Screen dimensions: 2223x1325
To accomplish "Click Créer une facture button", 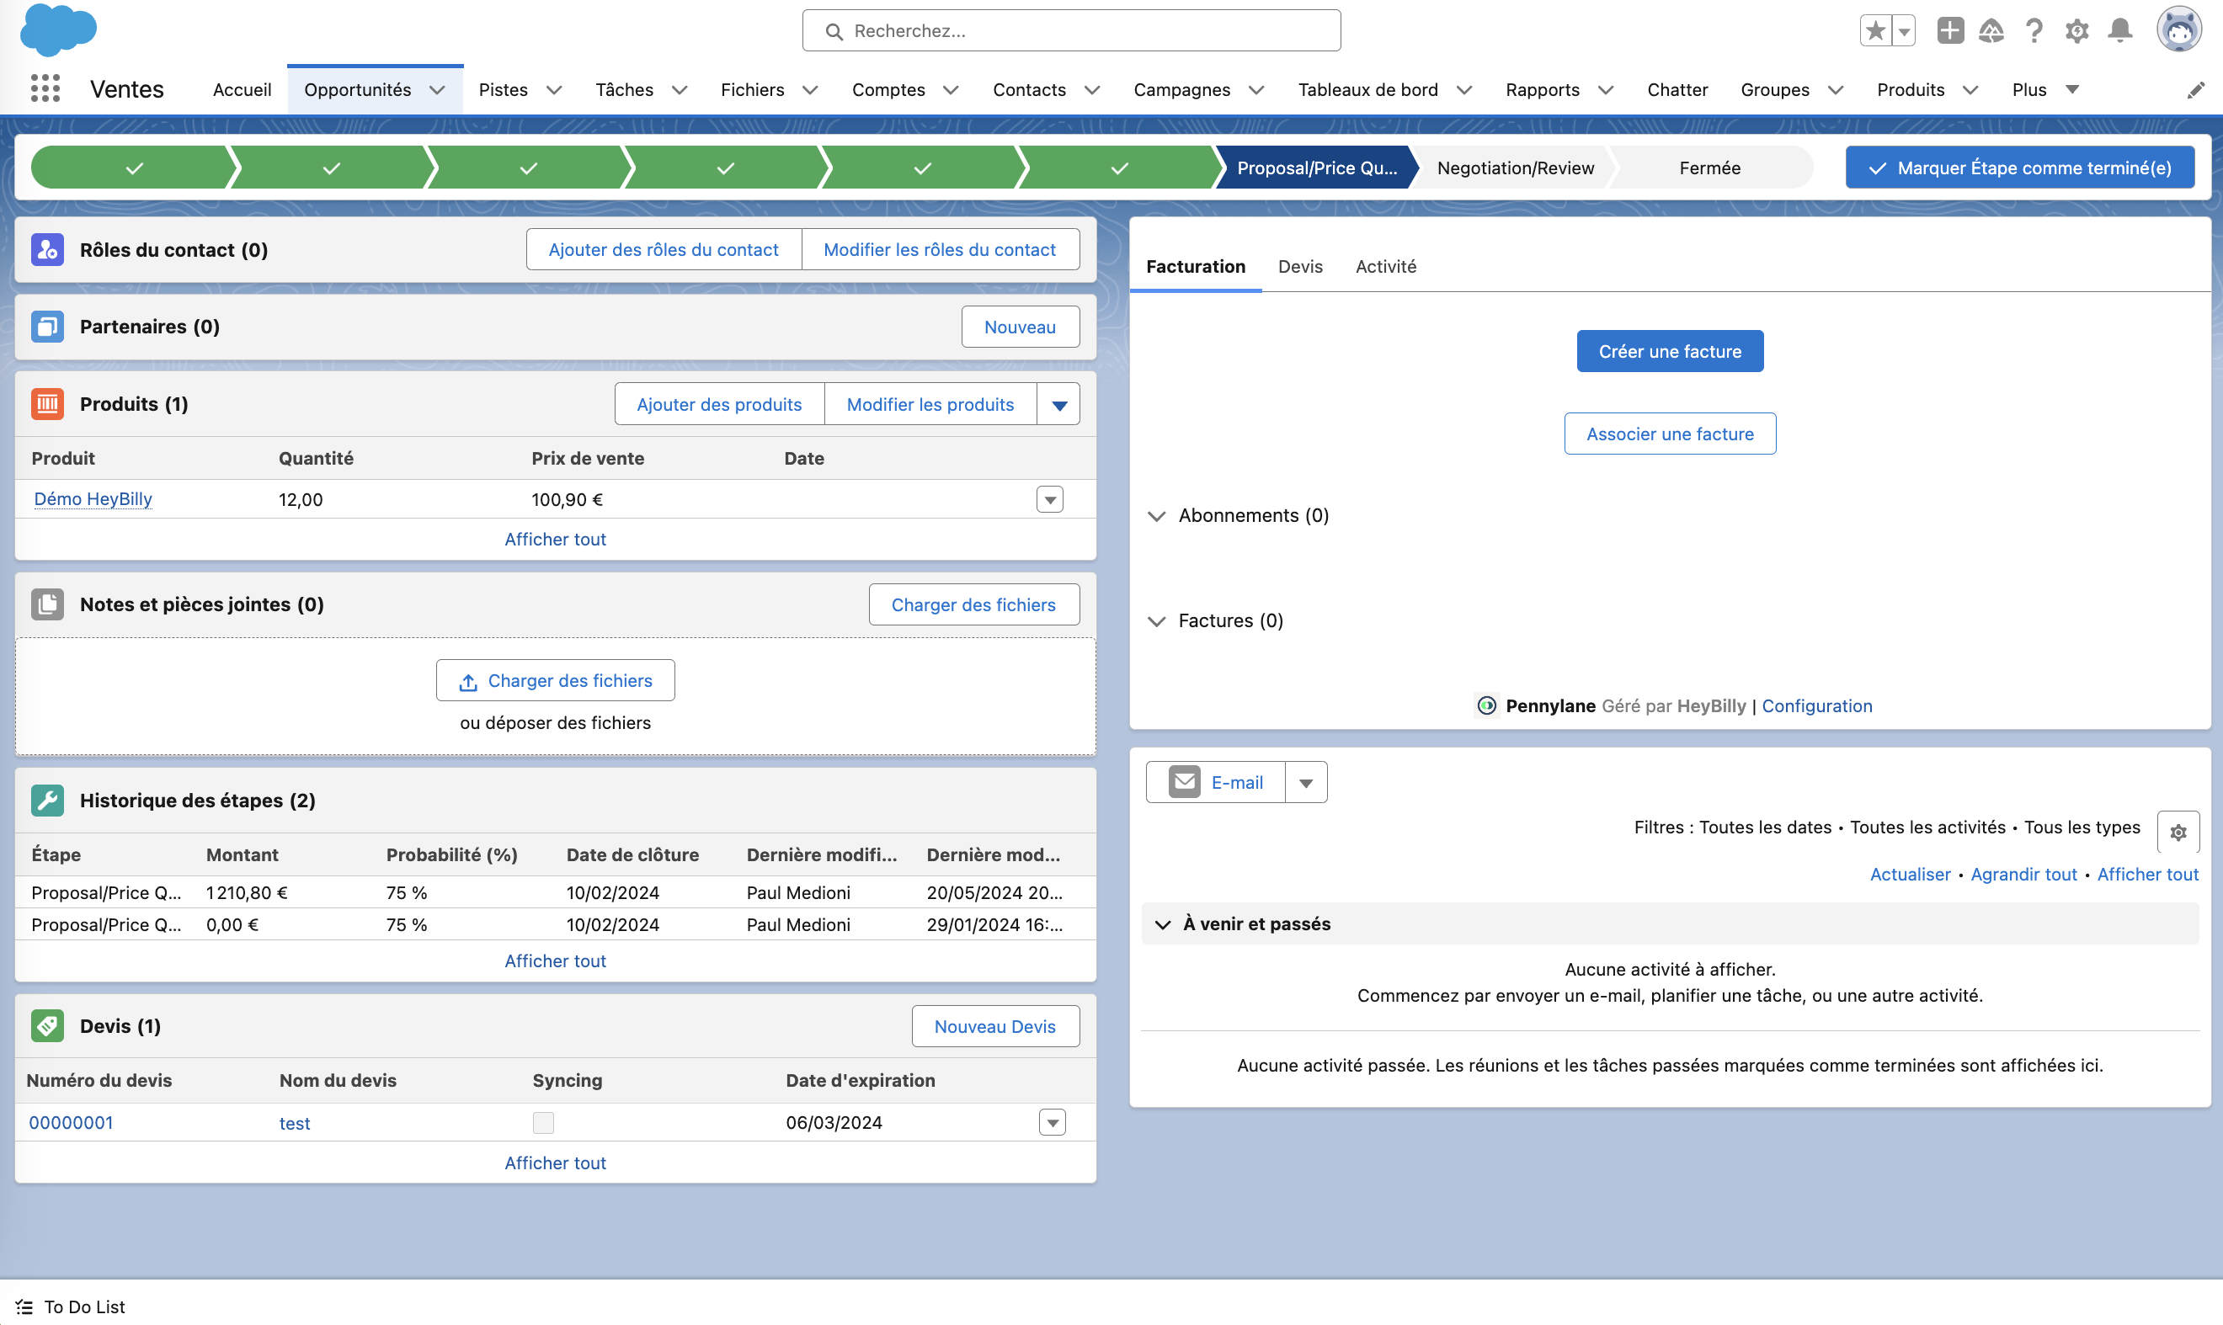I will (1669, 351).
